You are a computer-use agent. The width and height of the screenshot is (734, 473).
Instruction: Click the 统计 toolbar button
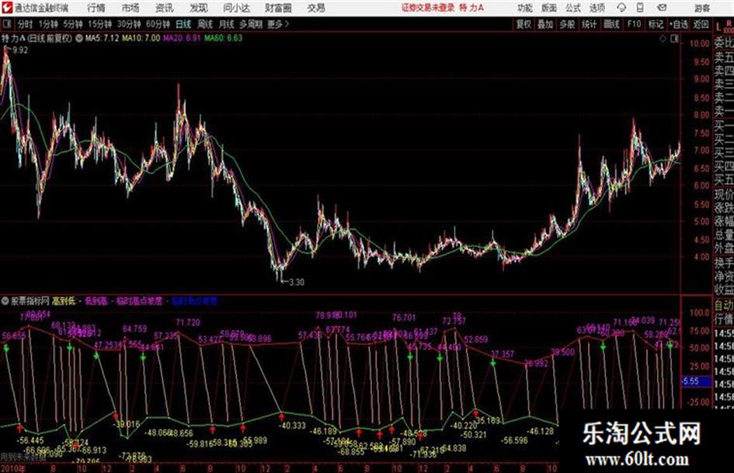(x=590, y=24)
